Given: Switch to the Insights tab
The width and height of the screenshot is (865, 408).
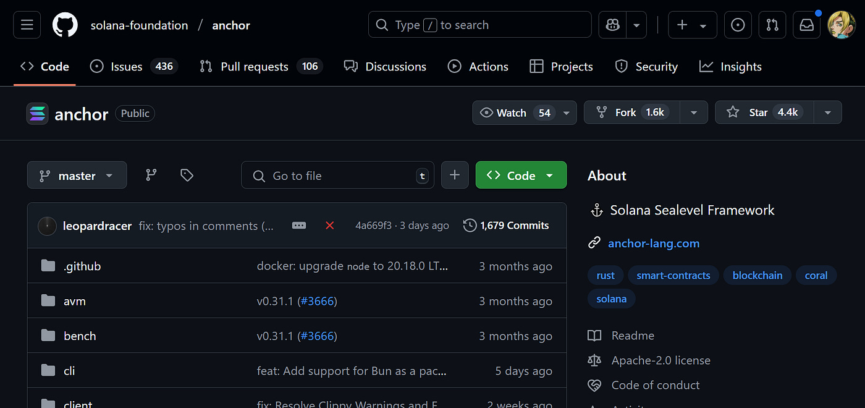Looking at the screenshot, I should [x=731, y=67].
